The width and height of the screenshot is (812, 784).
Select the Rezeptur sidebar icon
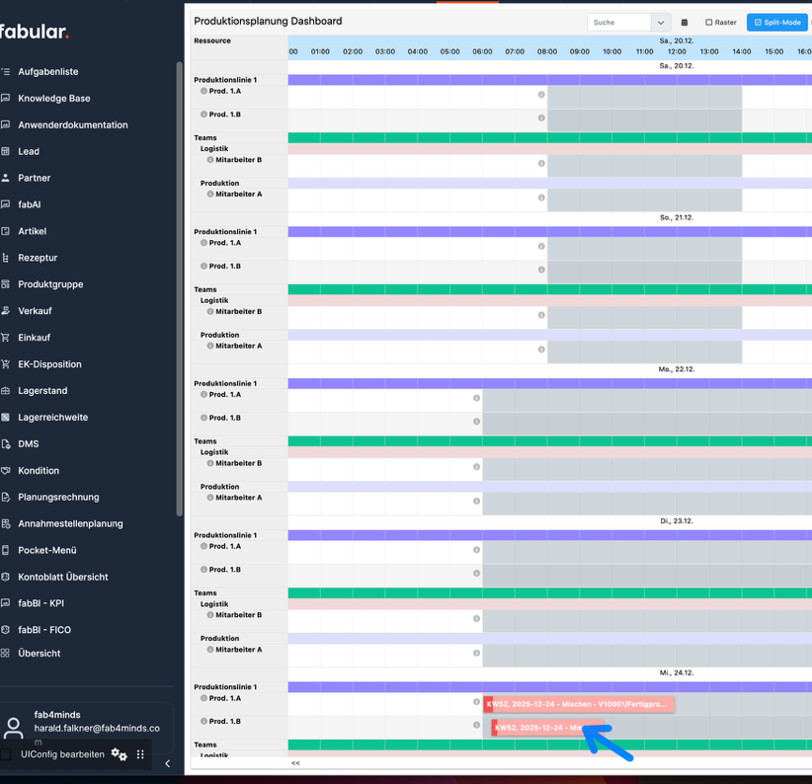point(7,258)
